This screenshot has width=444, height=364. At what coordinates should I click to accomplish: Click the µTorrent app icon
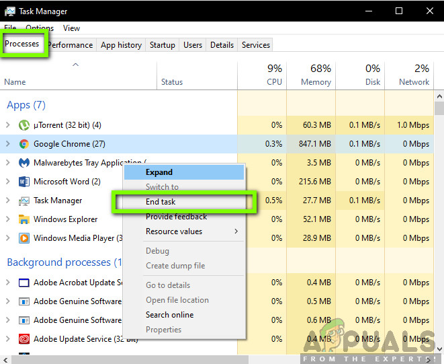pyautogui.click(x=24, y=125)
